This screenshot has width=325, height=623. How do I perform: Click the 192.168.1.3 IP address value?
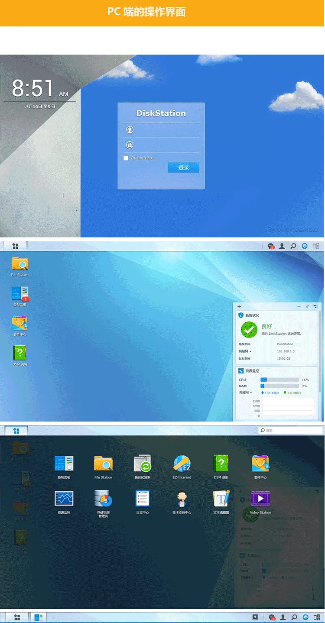tap(286, 351)
